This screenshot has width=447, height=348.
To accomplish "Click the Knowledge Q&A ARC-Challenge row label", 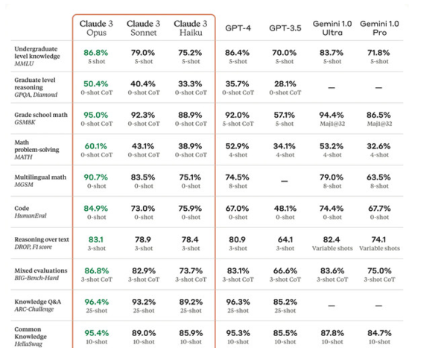I will (36, 306).
